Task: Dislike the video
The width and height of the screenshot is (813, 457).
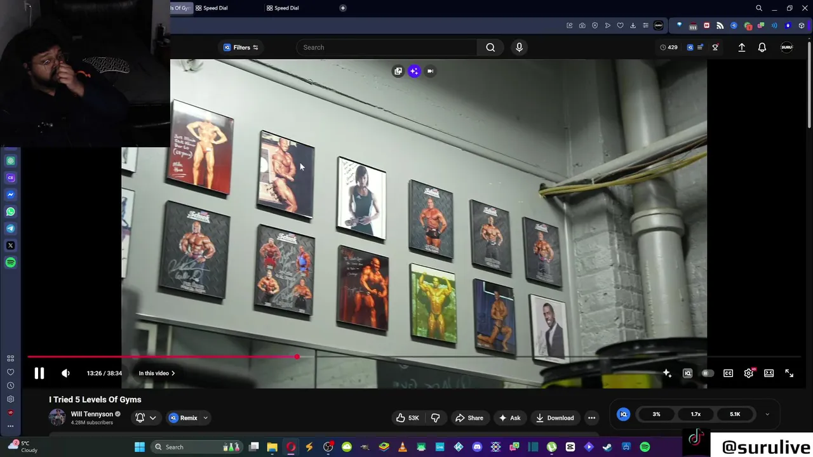Action: click(x=435, y=418)
